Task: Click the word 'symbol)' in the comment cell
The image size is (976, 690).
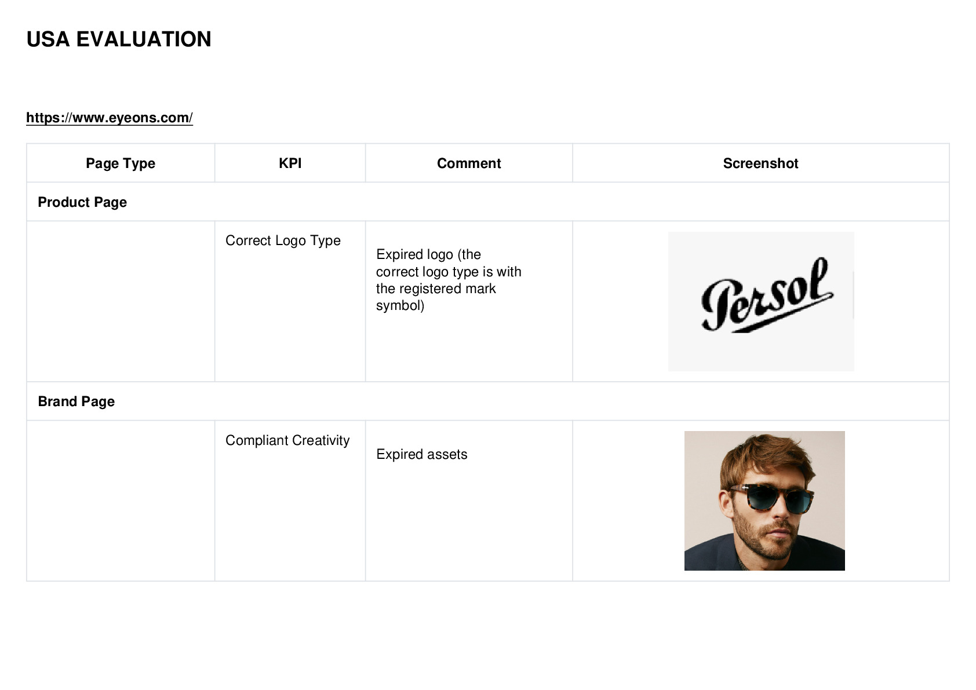Action: tap(400, 305)
